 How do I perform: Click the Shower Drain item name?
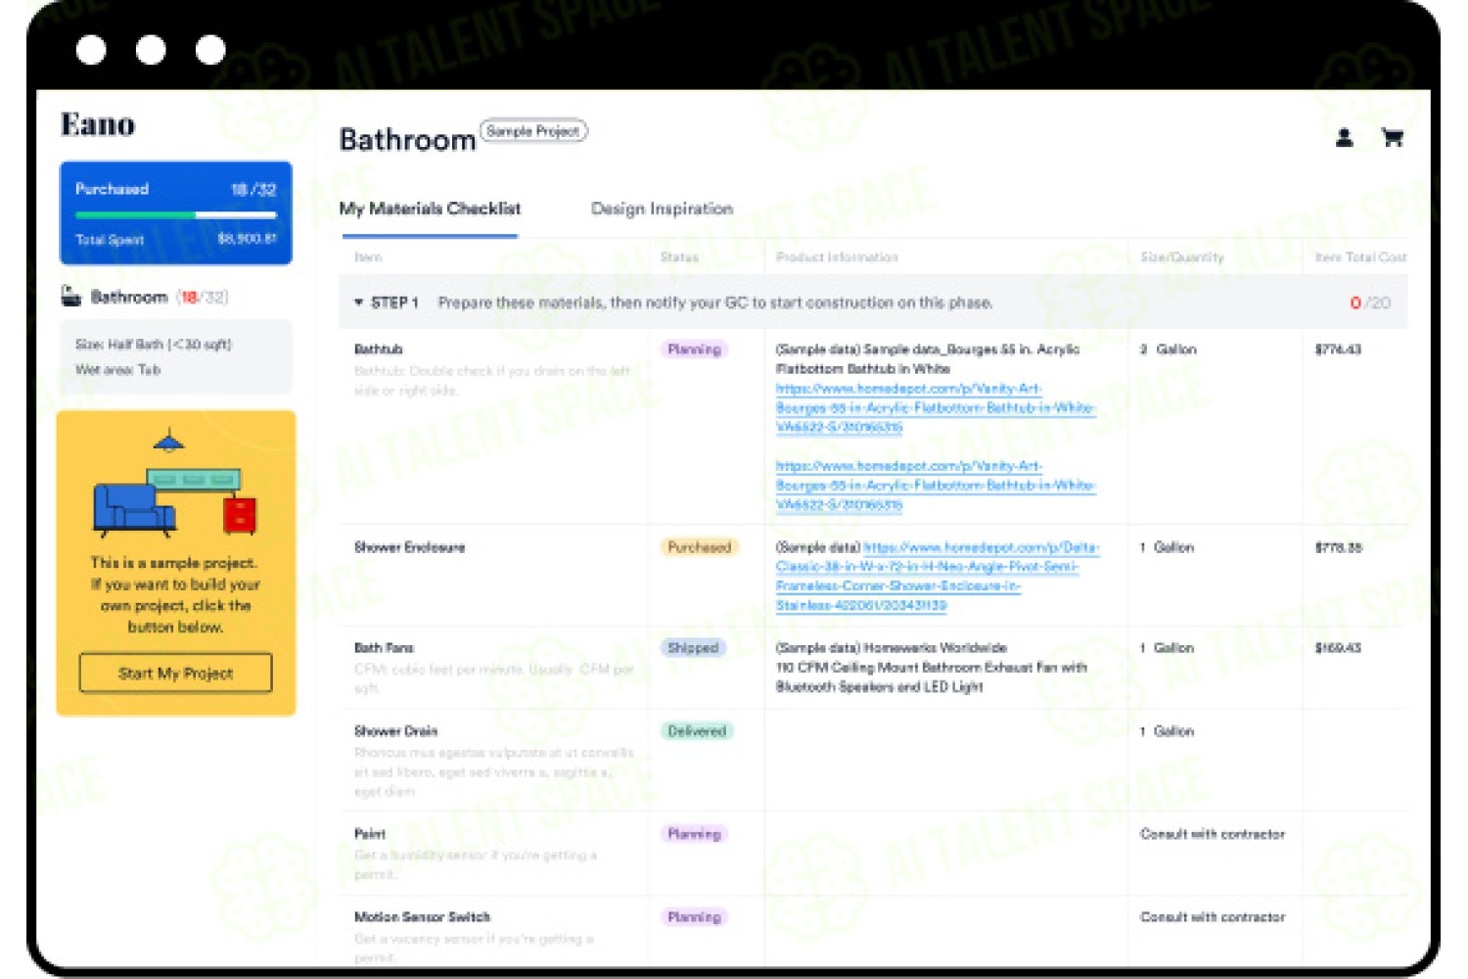tap(395, 731)
